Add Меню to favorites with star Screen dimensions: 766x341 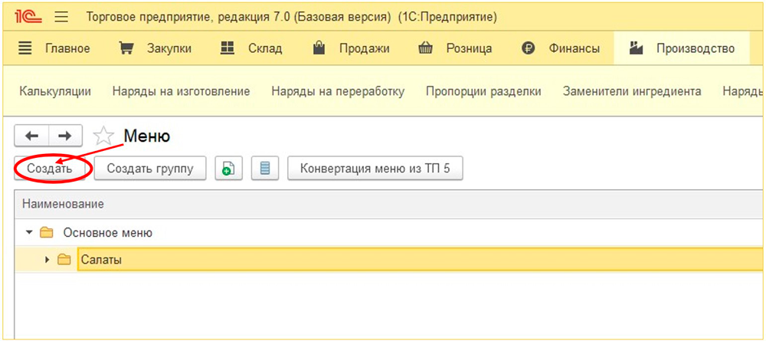pyautogui.click(x=103, y=136)
